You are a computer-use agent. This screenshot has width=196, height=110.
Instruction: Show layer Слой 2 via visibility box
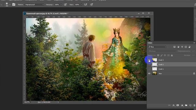149,64
